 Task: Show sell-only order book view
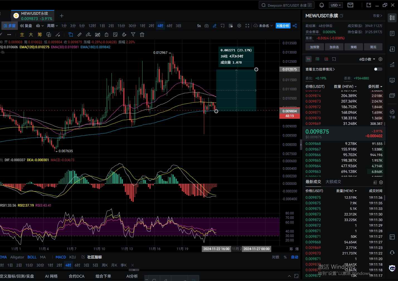click(x=326, y=59)
